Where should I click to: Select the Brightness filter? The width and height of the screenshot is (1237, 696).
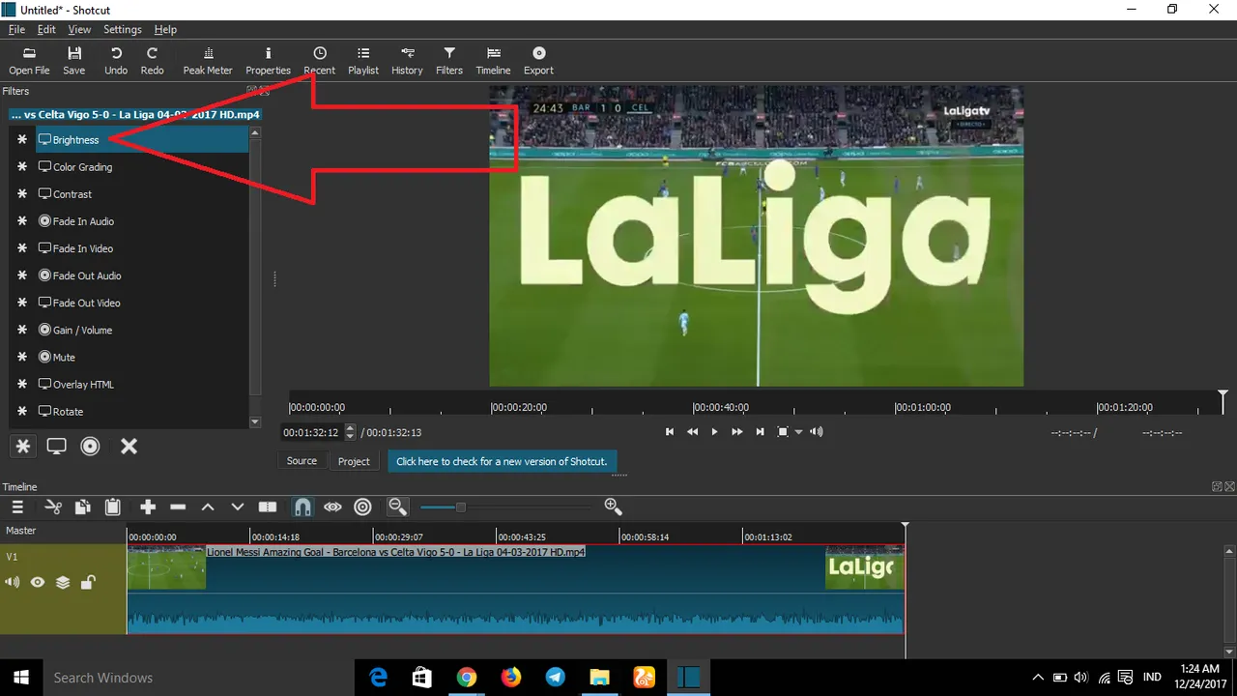tap(142, 140)
